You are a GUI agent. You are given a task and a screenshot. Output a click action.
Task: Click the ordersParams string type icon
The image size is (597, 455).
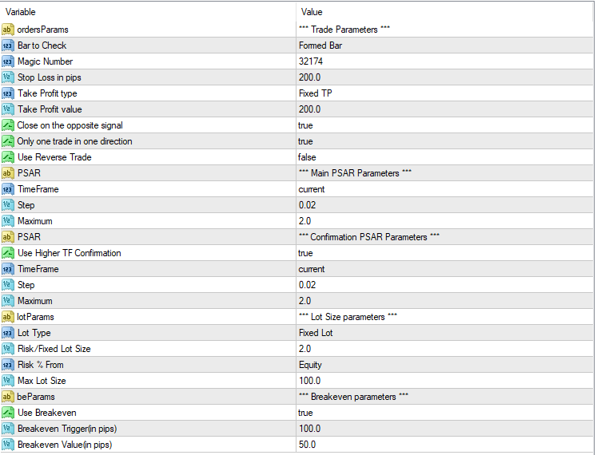[x=8, y=30]
